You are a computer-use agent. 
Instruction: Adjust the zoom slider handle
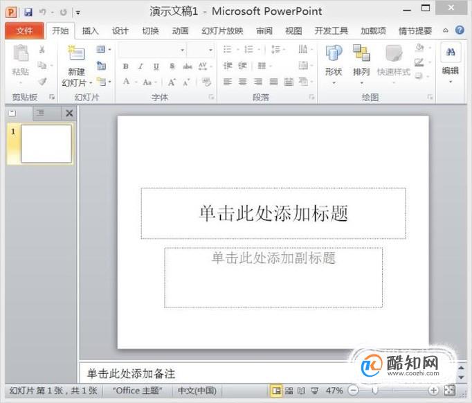tap(374, 391)
